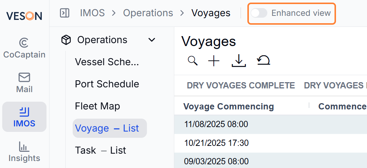Click the Operations cube icon in panel
This screenshot has height=168, width=367.
click(66, 40)
